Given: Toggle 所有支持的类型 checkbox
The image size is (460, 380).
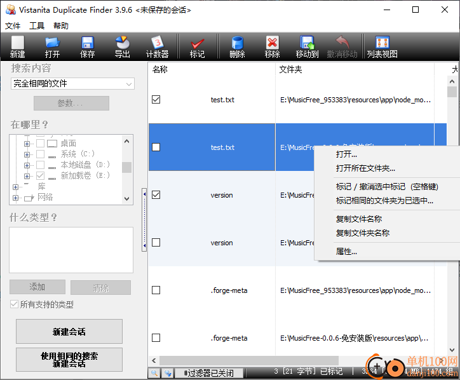Looking at the screenshot, I should click(x=14, y=304).
